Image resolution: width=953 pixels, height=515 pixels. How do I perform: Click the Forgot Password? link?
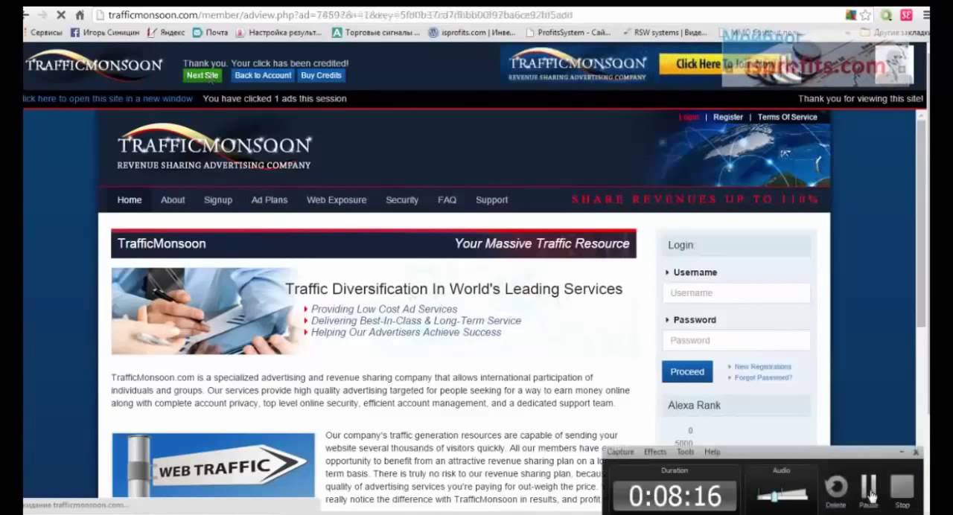coord(763,377)
